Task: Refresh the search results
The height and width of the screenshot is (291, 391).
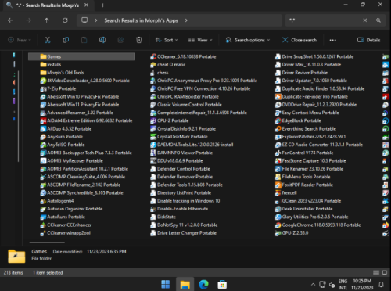Action: click(x=65, y=20)
